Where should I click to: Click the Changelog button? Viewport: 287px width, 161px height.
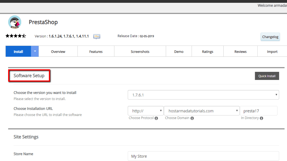tap(270, 37)
